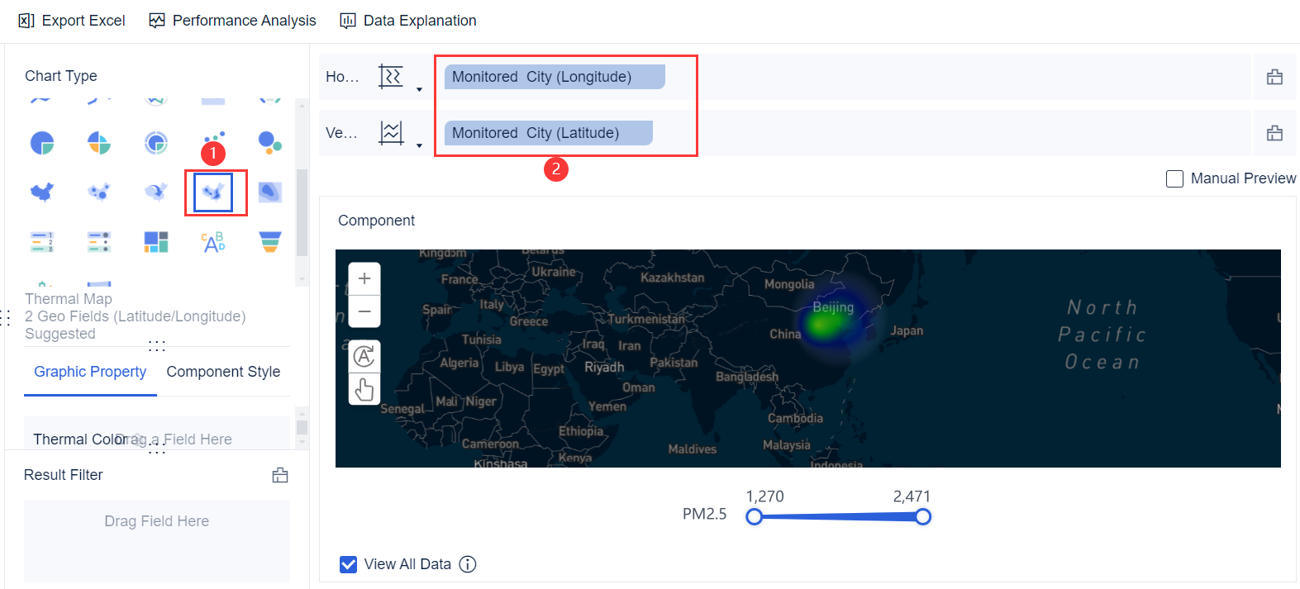Select the flow map chart icon
This screenshot has width=1300, height=589.
156,192
